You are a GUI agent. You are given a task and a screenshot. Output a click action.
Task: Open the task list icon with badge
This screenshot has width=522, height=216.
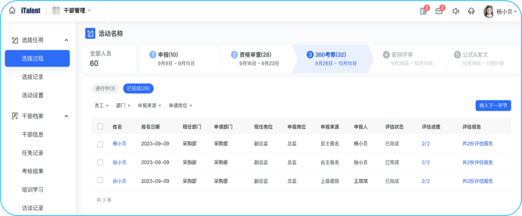tap(423, 11)
